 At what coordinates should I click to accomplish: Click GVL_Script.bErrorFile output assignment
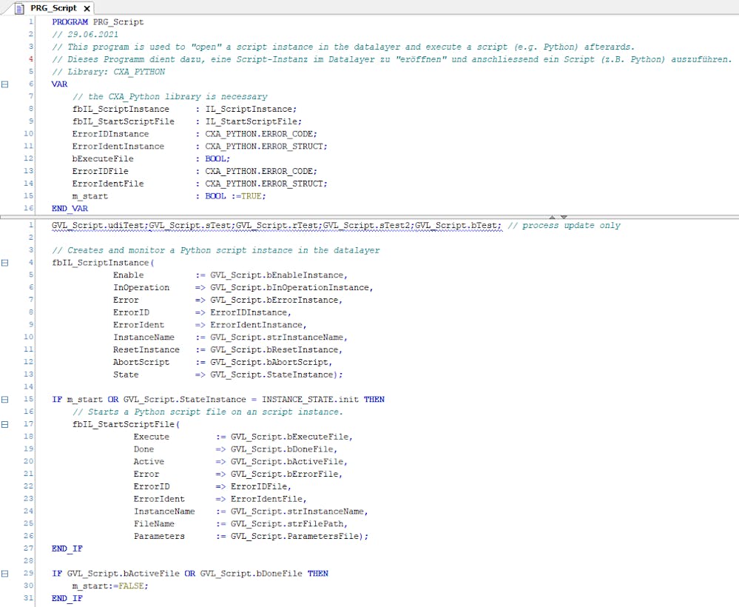pos(286,474)
